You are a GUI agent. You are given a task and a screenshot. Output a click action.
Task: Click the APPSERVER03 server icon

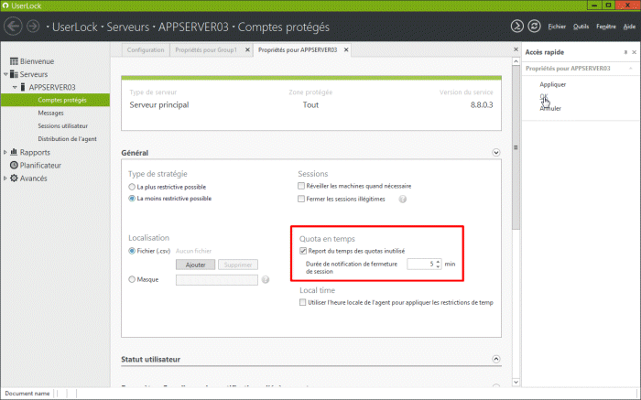point(23,87)
